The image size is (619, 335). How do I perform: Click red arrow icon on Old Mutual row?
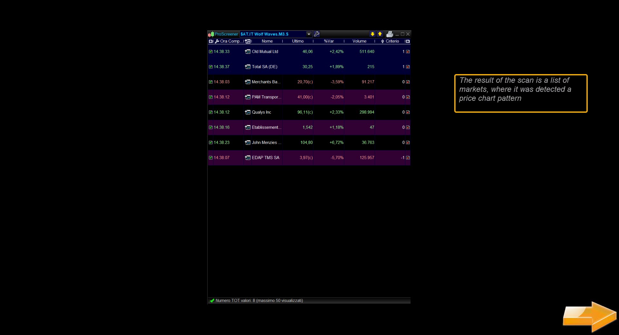(408, 52)
